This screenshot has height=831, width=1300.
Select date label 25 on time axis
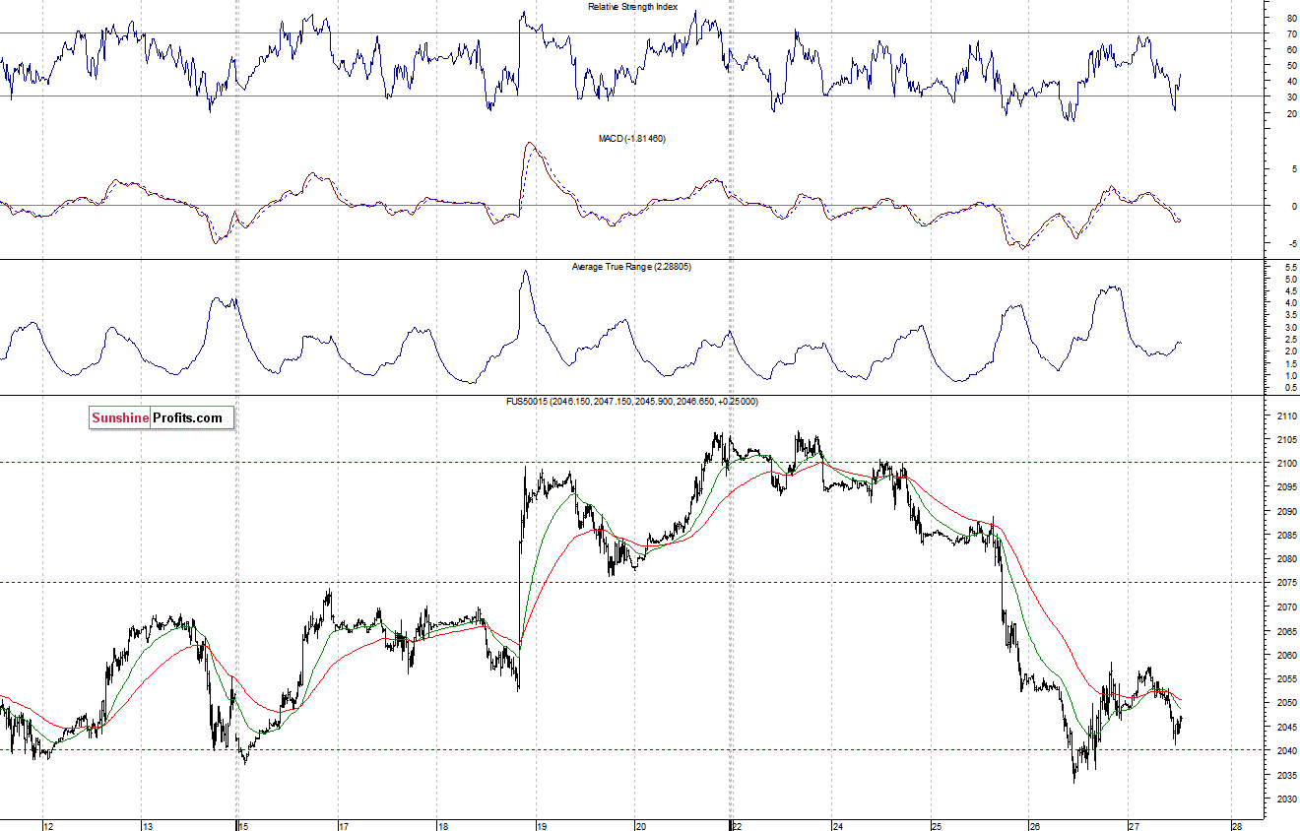(937, 826)
